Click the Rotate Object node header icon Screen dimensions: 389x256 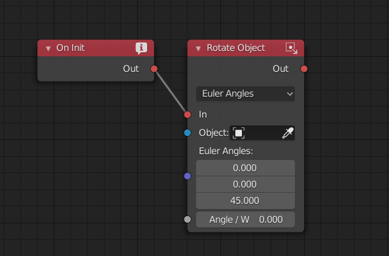[x=291, y=48]
